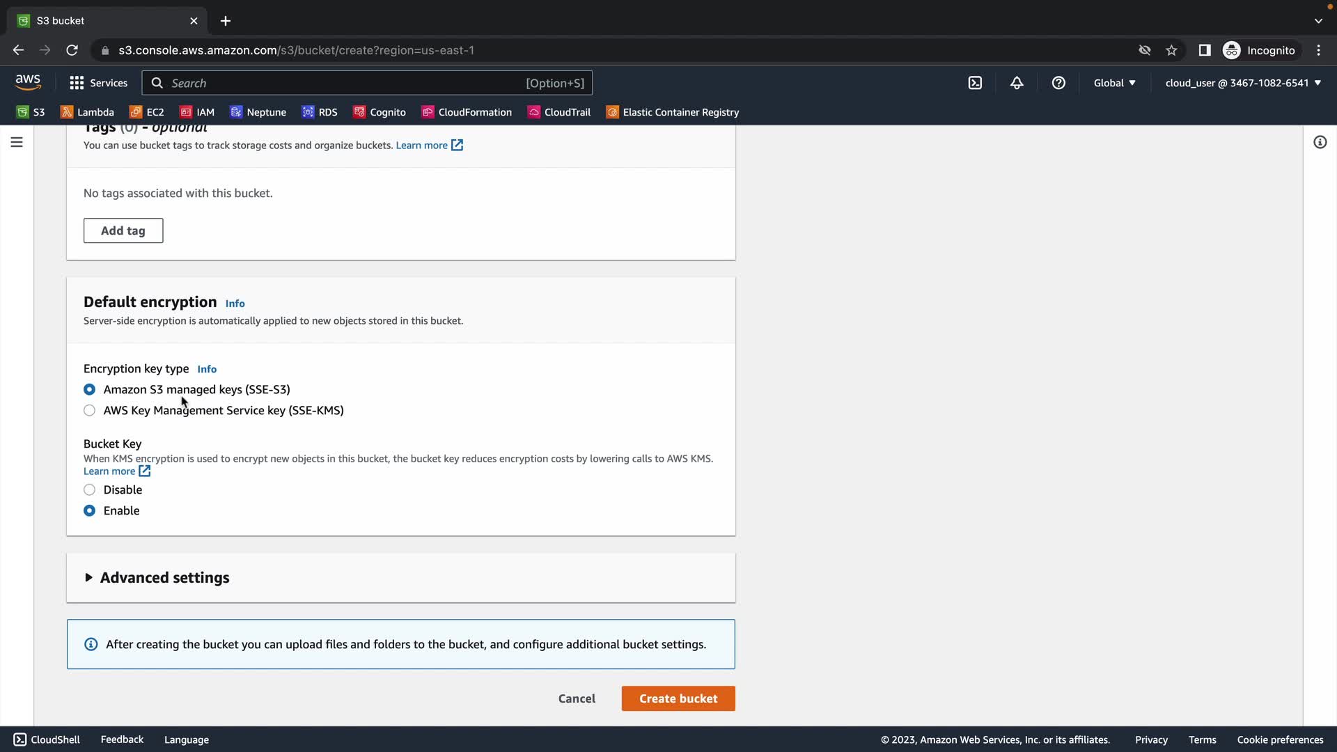Select the Disable Bucket Key option
The width and height of the screenshot is (1337, 752).
(x=90, y=490)
